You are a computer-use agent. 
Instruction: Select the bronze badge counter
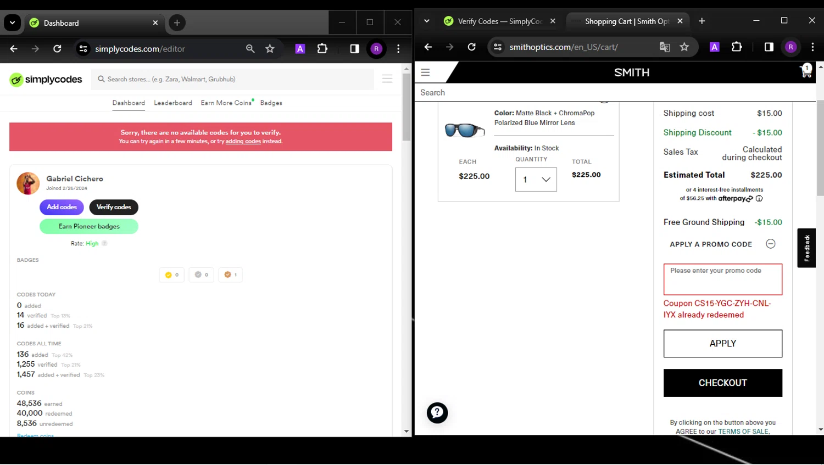(x=231, y=274)
